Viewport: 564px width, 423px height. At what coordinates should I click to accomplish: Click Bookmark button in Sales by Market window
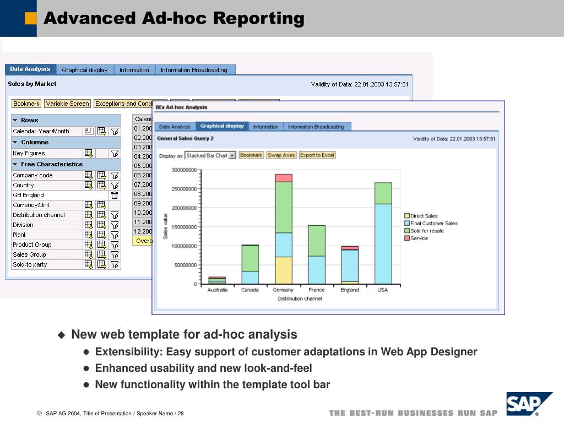[x=26, y=104]
